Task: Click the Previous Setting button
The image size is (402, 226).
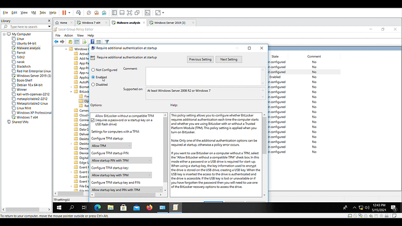Action: [x=200, y=59]
